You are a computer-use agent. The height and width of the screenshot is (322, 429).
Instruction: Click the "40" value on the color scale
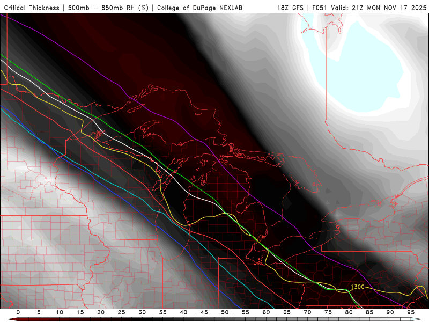(183, 312)
